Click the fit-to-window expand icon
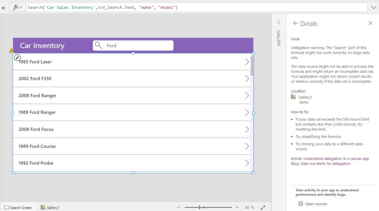 point(263,207)
